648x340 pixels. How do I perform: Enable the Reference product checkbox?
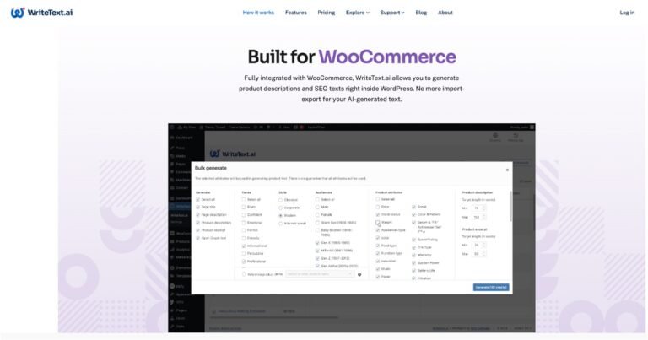click(244, 274)
